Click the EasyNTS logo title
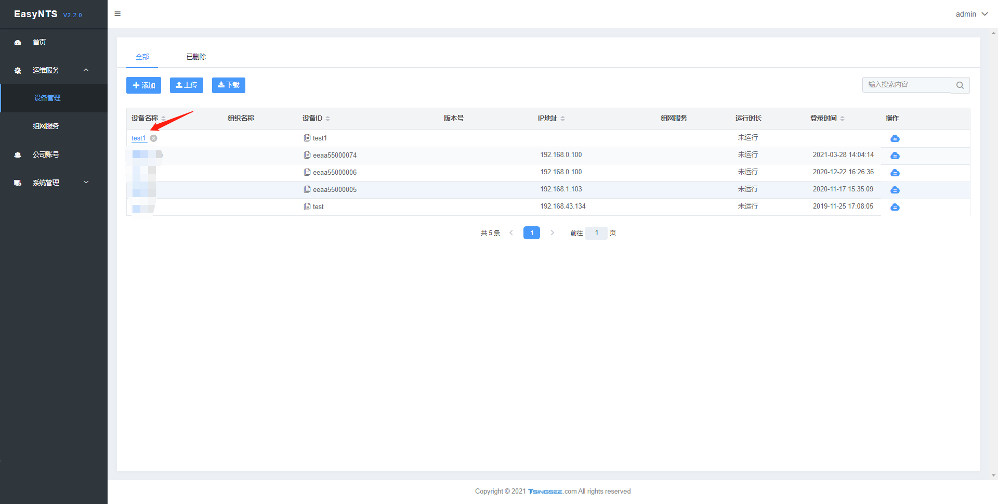 click(35, 14)
